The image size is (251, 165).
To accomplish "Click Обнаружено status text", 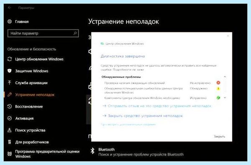I will (x=199, y=88).
